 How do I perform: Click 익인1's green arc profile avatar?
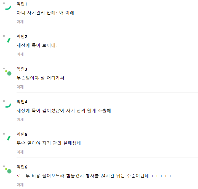coord(8,7)
